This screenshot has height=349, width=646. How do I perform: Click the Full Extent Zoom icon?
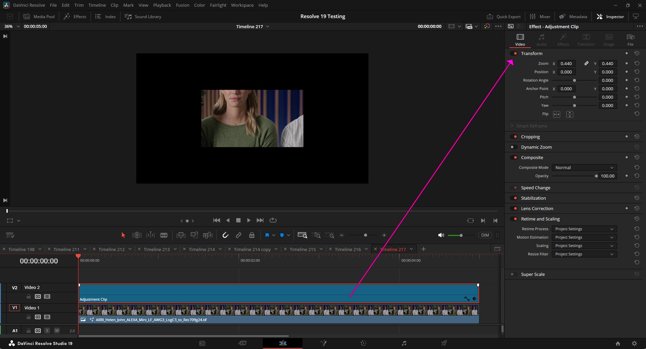pyautogui.click(x=302, y=235)
